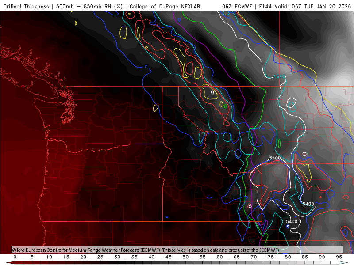This screenshot has width=354, height=265.
Task: Click the "15" value on the color scale
Action: coord(66,257)
